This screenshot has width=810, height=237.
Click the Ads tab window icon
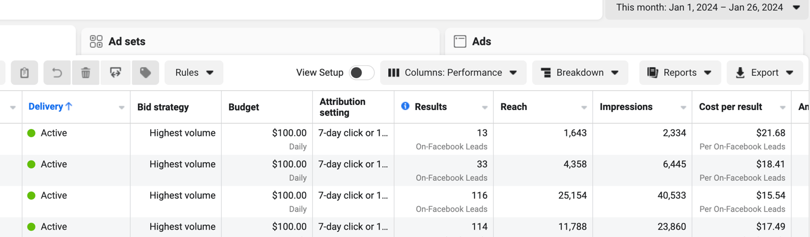click(x=460, y=42)
